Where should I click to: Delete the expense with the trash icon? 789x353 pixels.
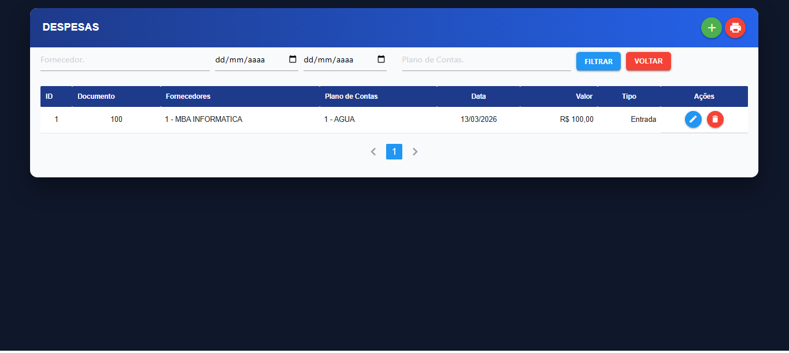(x=715, y=120)
